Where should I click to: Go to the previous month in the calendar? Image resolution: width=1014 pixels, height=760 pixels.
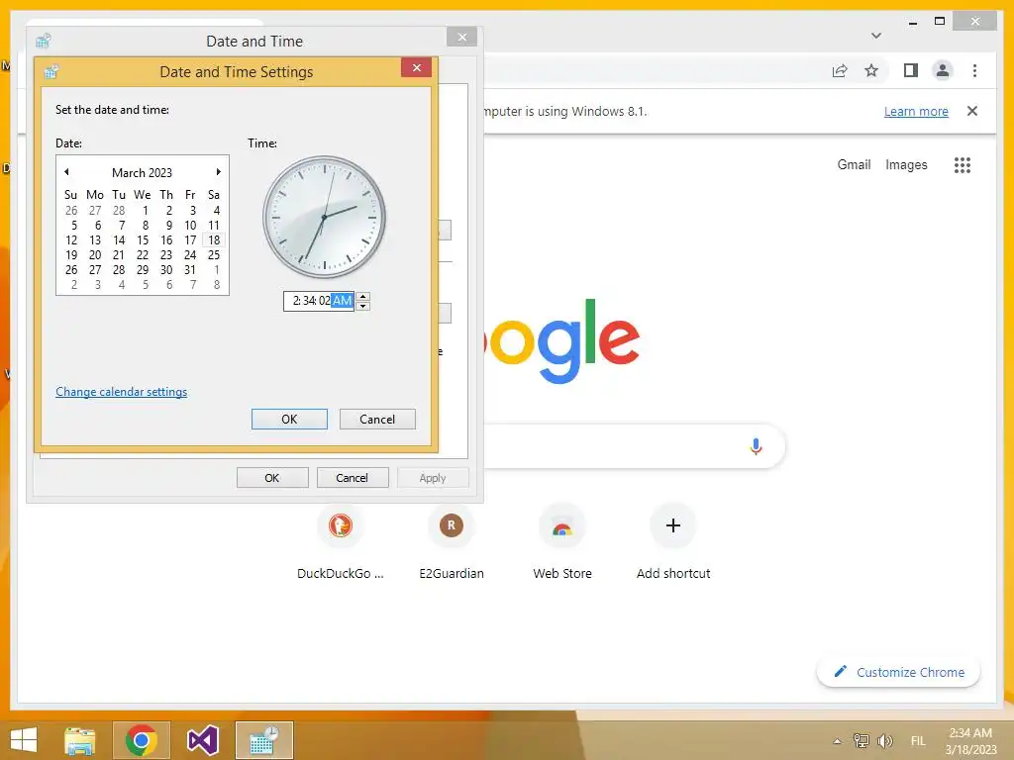pyautogui.click(x=66, y=172)
